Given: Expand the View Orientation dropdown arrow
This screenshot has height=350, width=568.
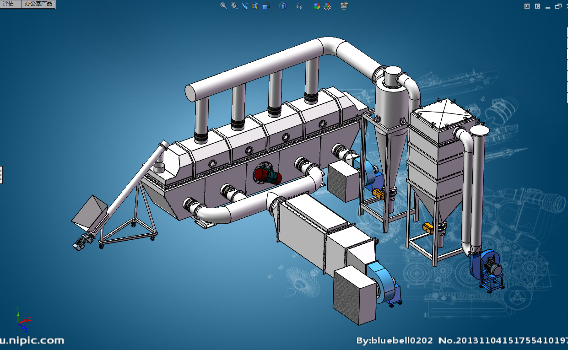Looking at the screenshot, I should (274, 6).
